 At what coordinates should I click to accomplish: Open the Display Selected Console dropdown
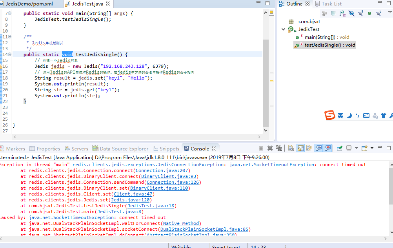(356, 148)
